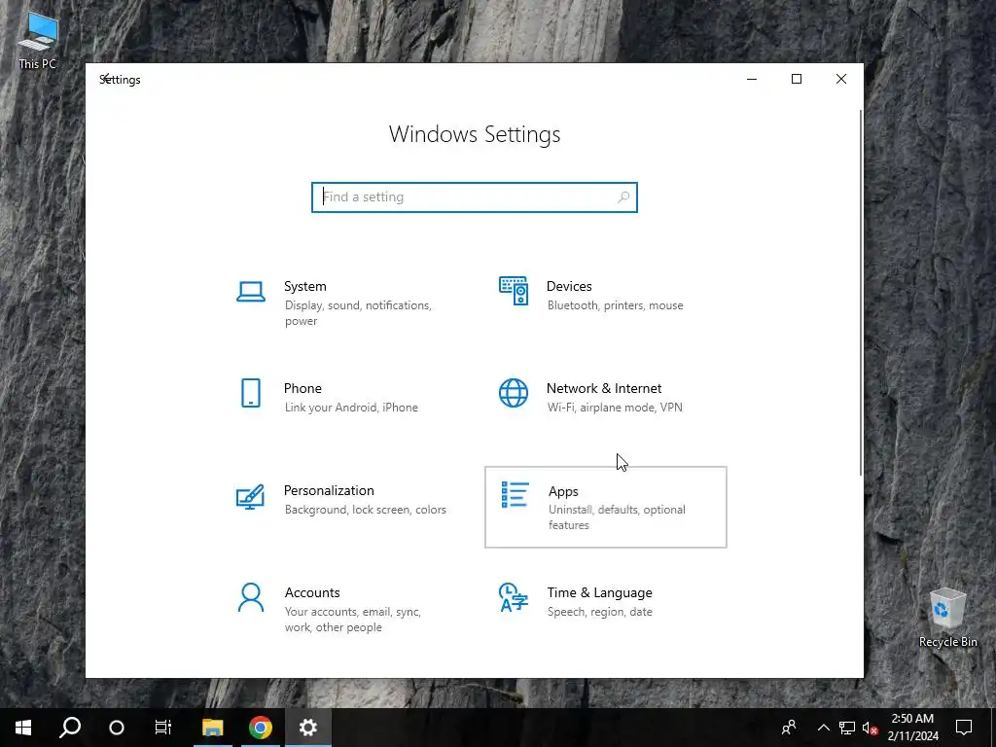
Task: Open Cortana circle on taskbar
Action: pyautogui.click(x=117, y=728)
